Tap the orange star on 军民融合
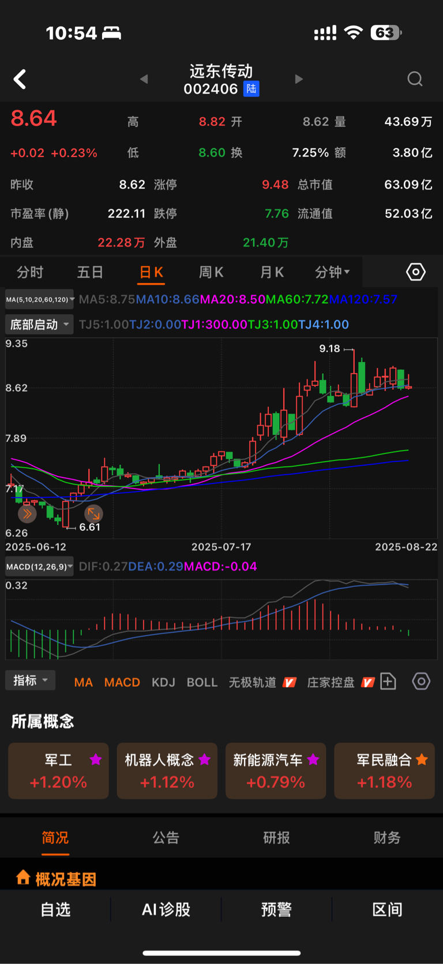Image resolution: width=443 pixels, height=964 pixels. click(422, 760)
